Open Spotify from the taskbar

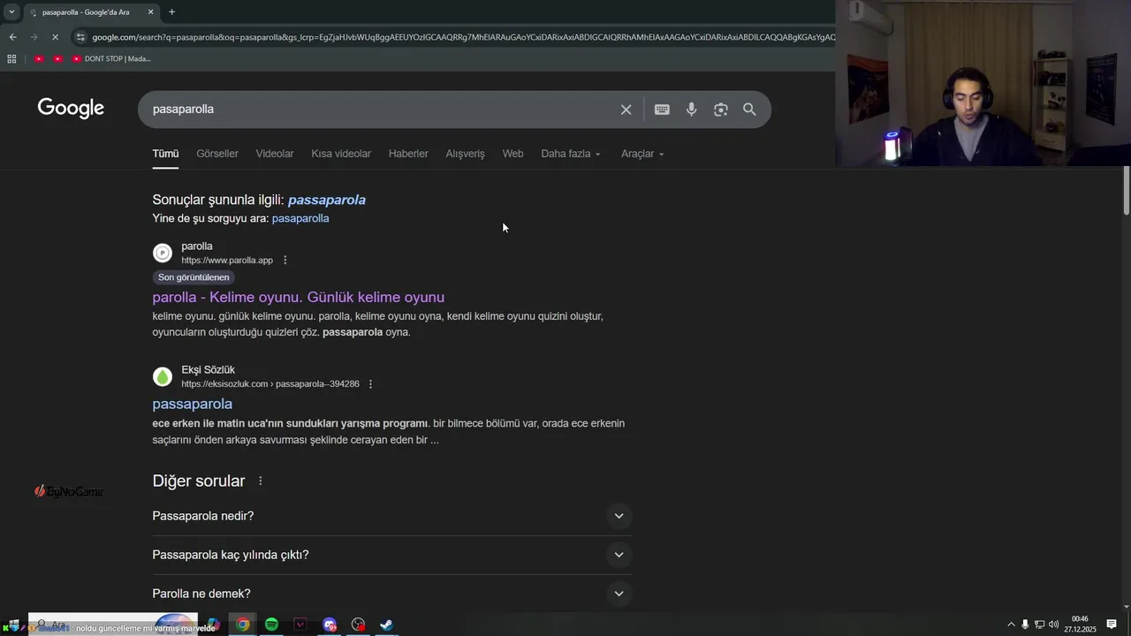point(271,625)
